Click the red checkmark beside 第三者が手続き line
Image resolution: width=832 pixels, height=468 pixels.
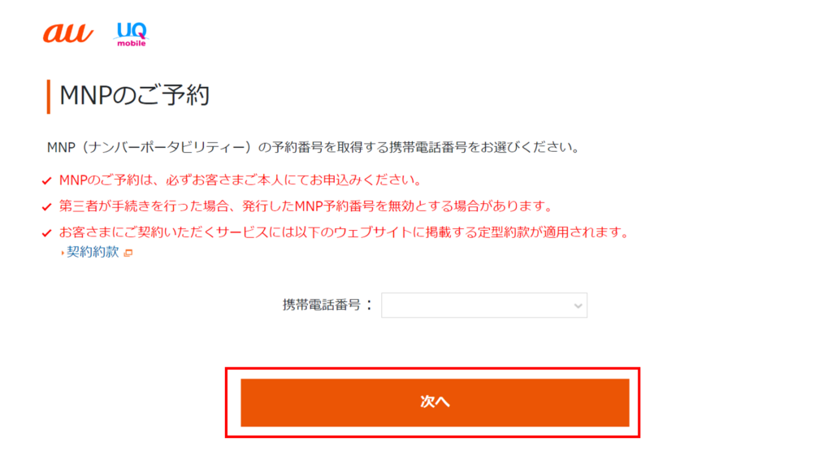pos(46,206)
